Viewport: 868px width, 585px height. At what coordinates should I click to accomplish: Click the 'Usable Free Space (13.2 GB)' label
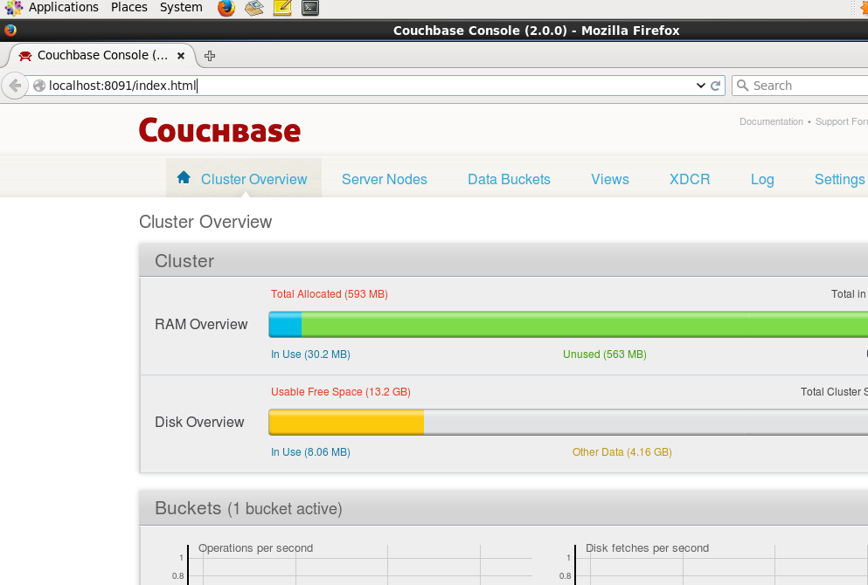click(340, 392)
